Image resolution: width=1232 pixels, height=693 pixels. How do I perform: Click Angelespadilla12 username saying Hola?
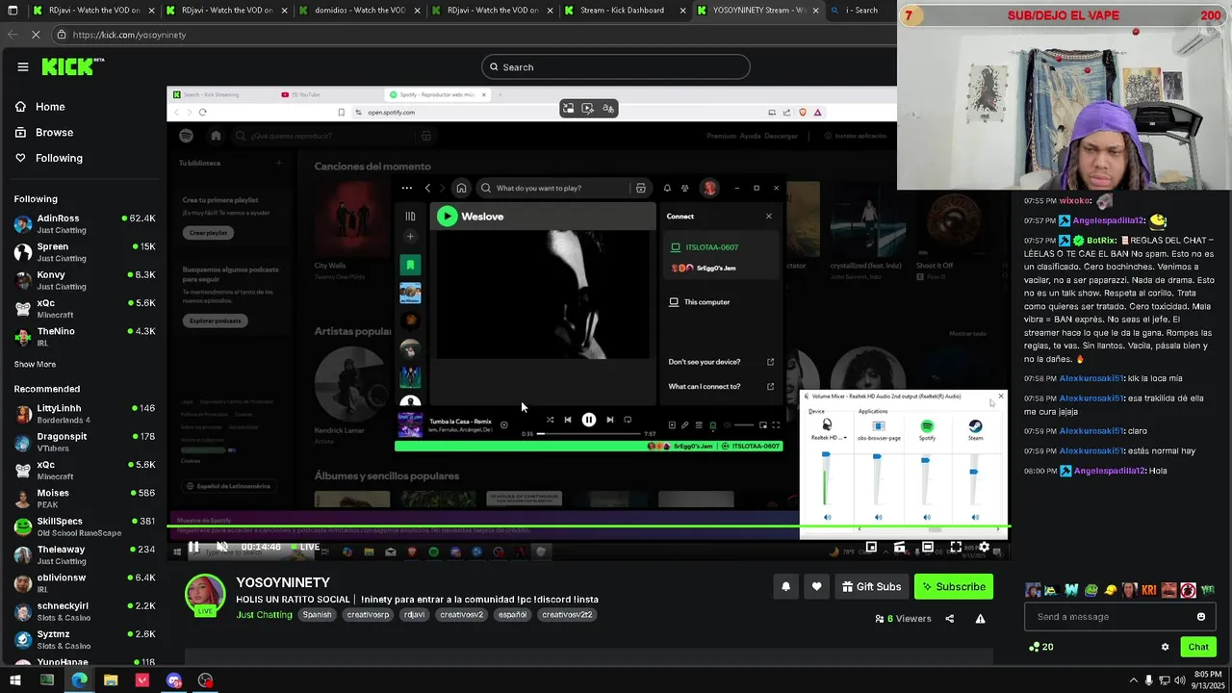click(1109, 471)
